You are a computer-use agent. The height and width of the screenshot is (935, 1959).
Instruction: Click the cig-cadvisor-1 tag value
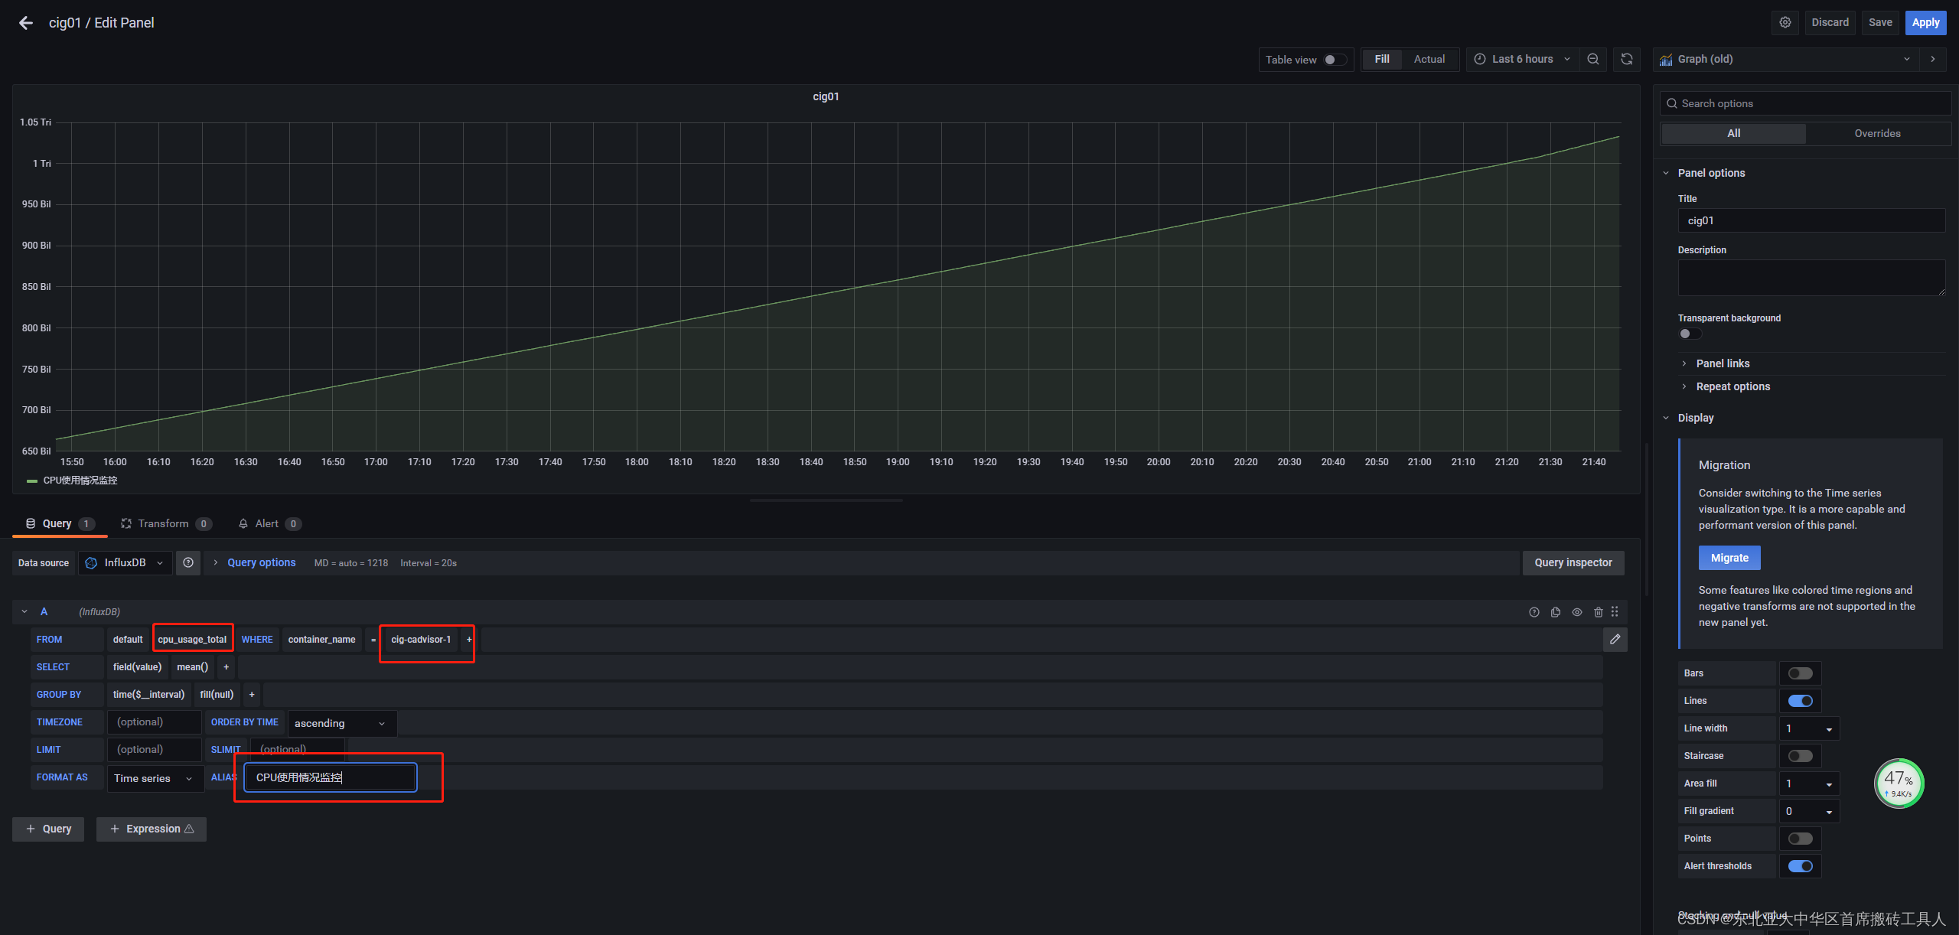click(421, 640)
